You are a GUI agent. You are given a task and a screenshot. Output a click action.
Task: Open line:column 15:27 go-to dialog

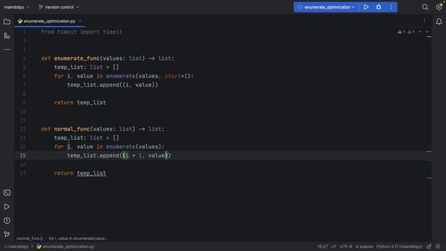click(x=323, y=246)
